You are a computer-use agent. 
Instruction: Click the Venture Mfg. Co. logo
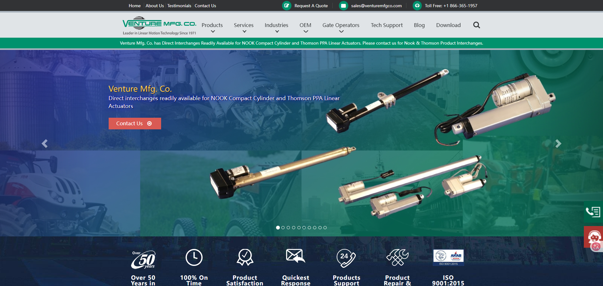pos(159,25)
